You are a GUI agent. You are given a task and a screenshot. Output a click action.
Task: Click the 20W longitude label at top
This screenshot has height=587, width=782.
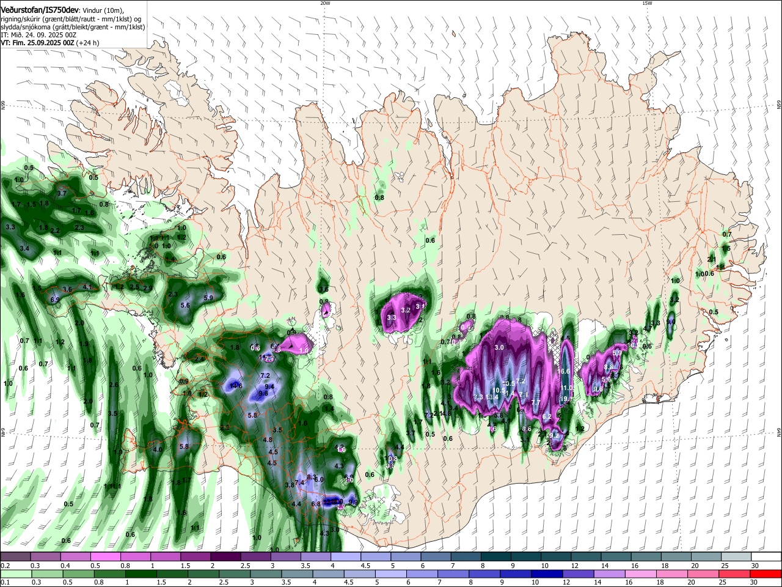click(325, 3)
